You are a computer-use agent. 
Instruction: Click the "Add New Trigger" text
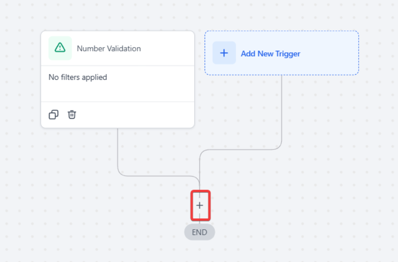[270, 54]
